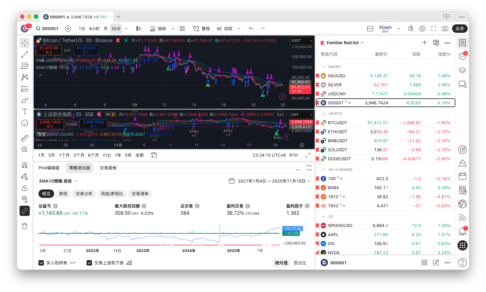Screen dimensions: 486x292
Task: Open the 交易清单 report tab
Action: (x=140, y=194)
